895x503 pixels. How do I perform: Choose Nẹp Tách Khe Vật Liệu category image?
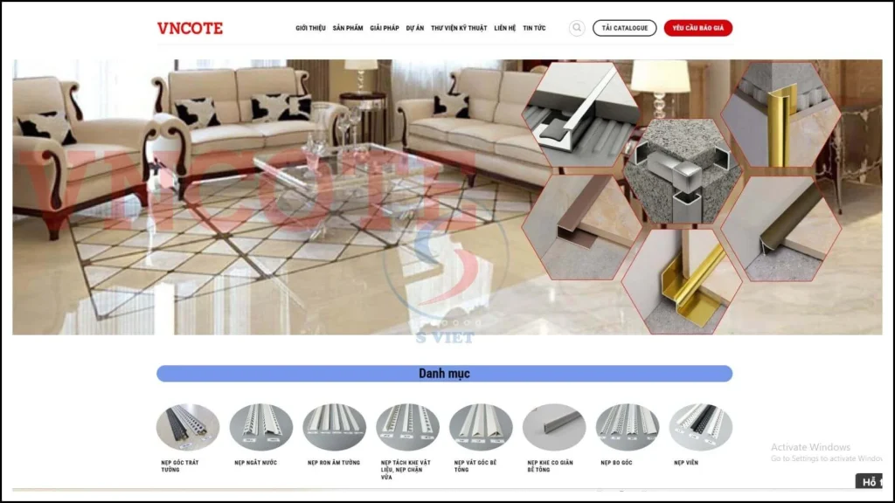[407, 427]
